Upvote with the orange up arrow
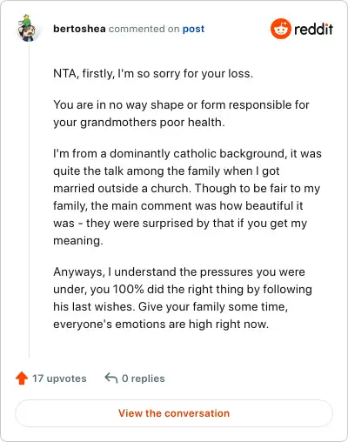Viewport: 348px width, 442px height. point(22,378)
